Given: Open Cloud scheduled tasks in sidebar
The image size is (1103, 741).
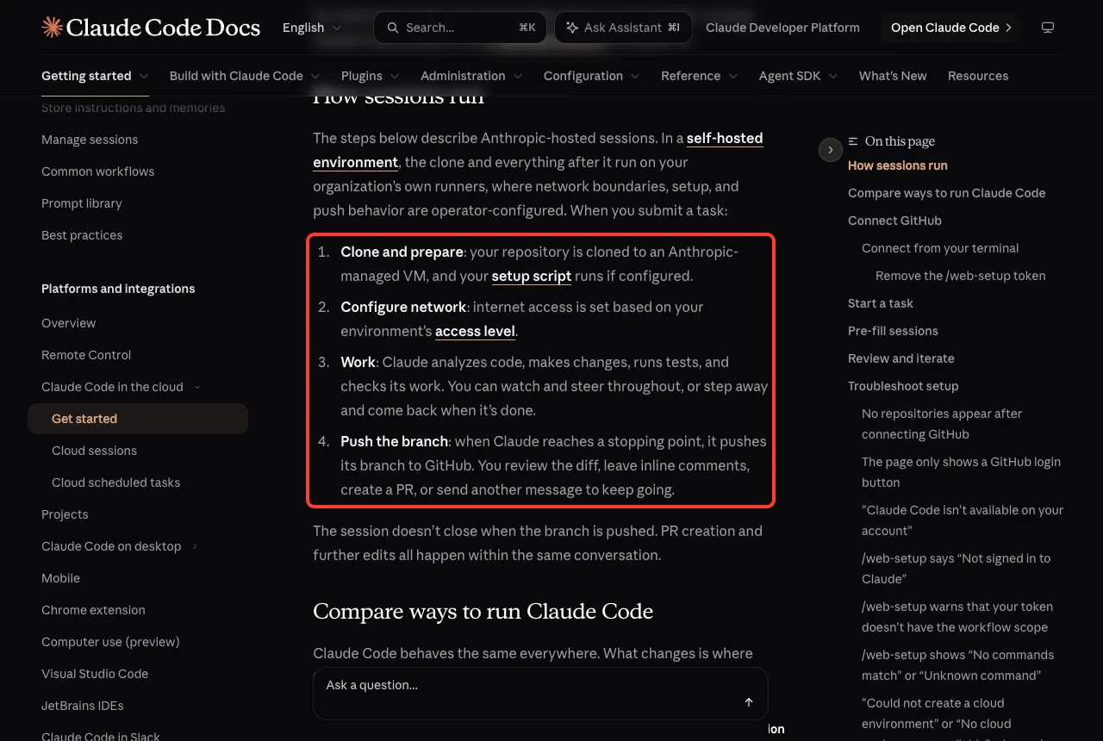Looking at the screenshot, I should pos(115,483).
